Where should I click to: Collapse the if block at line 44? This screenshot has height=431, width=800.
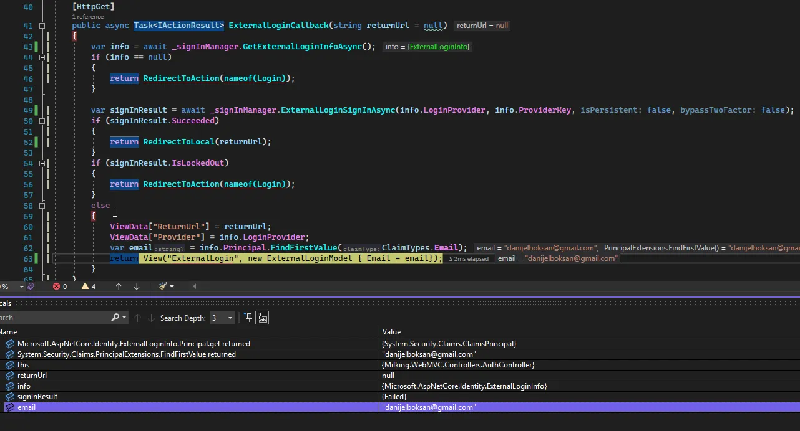pyautogui.click(x=42, y=57)
